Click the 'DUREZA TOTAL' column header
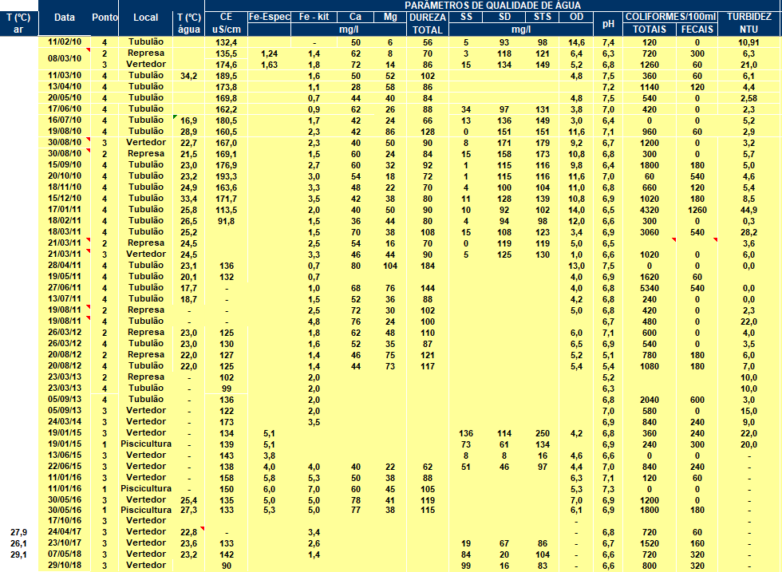Viewport: 782px width, 572px height. pos(428,23)
